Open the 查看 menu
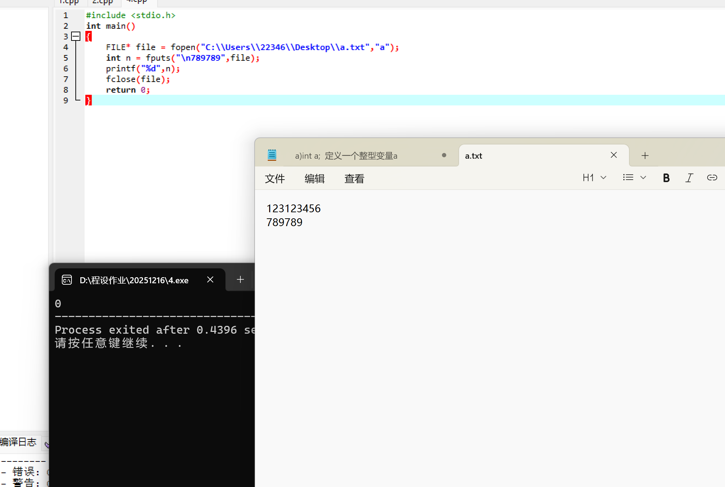This screenshot has height=487, width=725. click(354, 179)
